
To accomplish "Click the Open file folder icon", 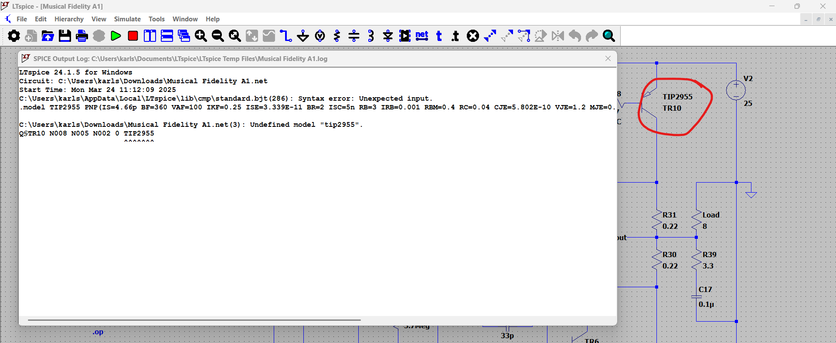I will (48, 36).
